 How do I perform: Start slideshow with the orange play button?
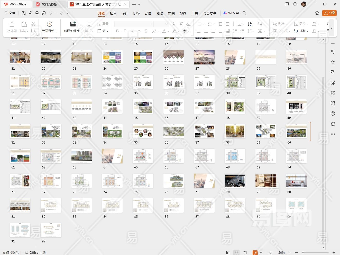255,253
